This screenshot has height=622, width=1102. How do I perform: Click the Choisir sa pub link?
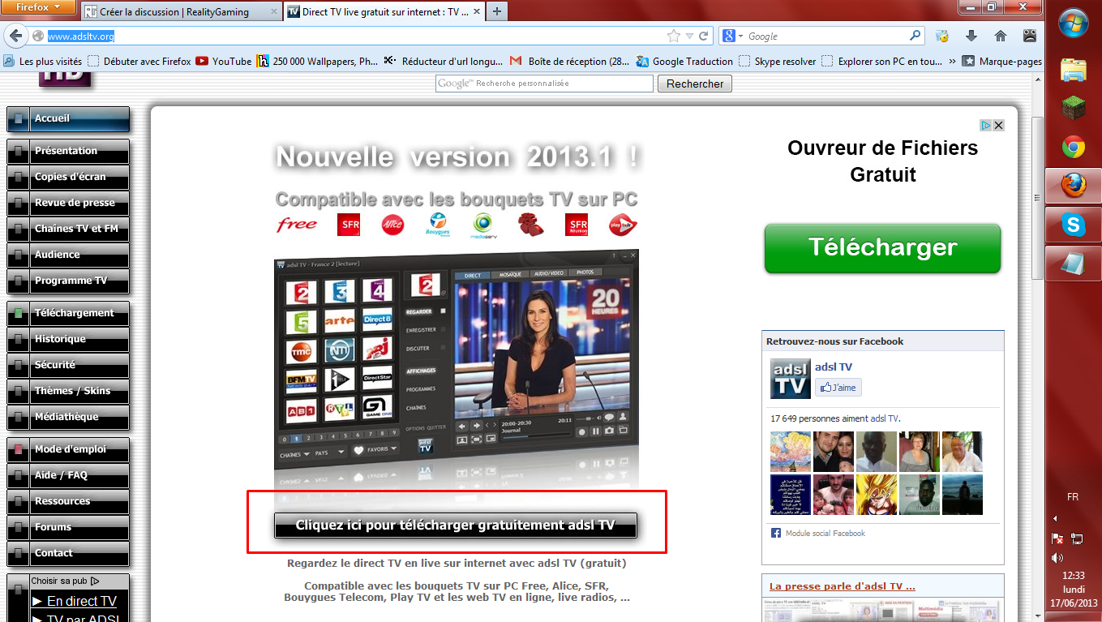pyautogui.click(x=65, y=581)
